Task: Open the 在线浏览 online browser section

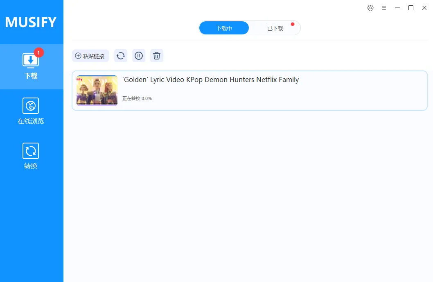Action: coord(31,111)
